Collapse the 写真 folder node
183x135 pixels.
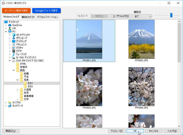(x=18, y=80)
